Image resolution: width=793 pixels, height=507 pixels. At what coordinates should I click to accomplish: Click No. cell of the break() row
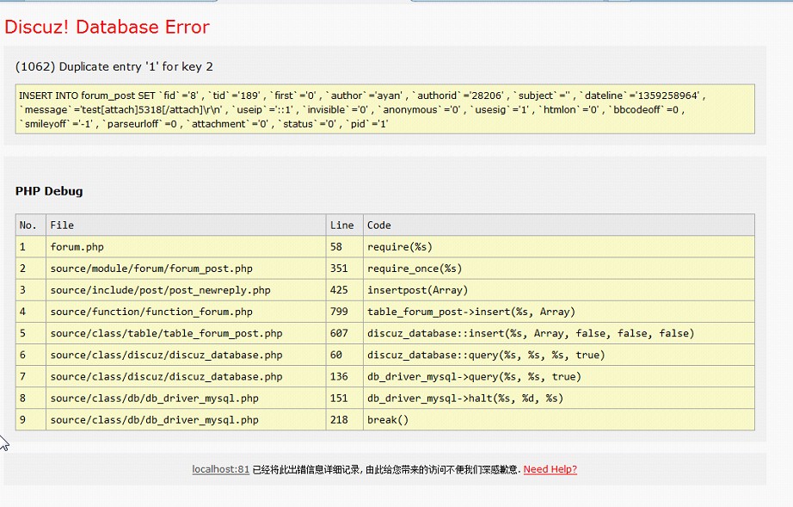tap(31, 420)
